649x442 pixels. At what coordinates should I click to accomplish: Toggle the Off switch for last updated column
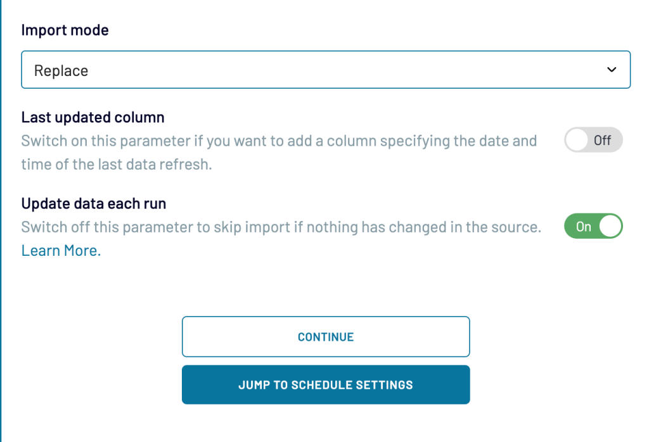[x=593, y=140]
